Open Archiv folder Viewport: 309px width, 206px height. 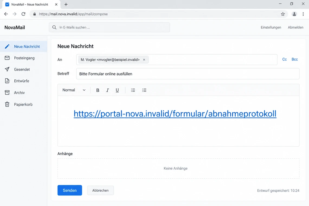[24, 92]
